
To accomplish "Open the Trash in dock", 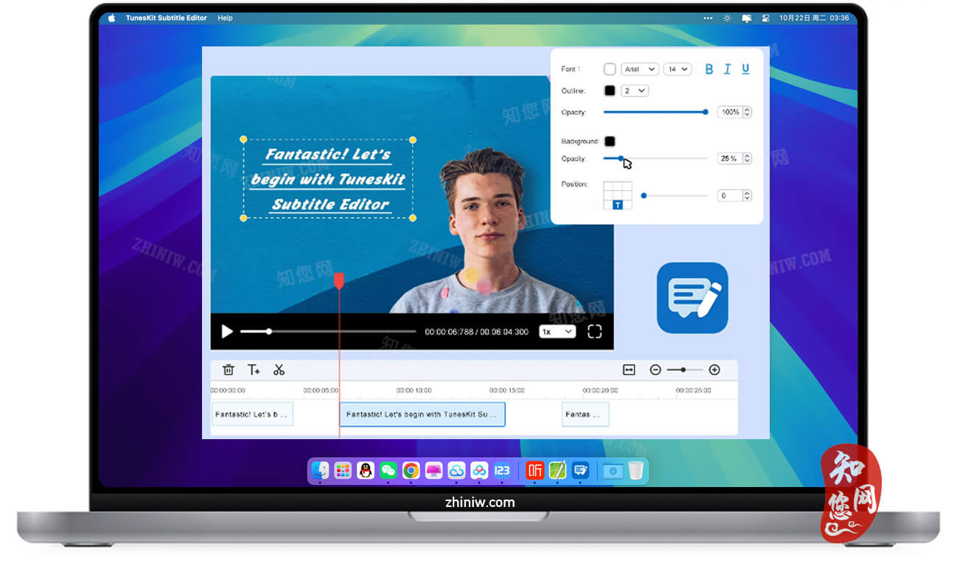I will click(x=636, y=471).
